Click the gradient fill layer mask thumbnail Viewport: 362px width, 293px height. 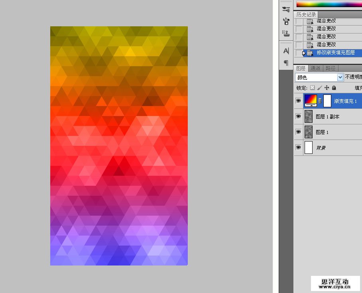327,101
